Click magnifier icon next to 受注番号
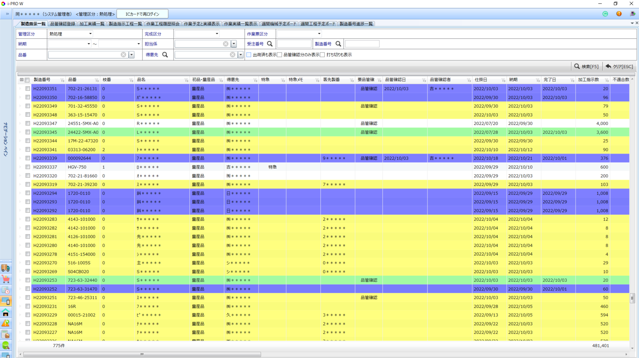Image resolution: width=639 pixels, height=358 pixels. [x=270, y=44]
